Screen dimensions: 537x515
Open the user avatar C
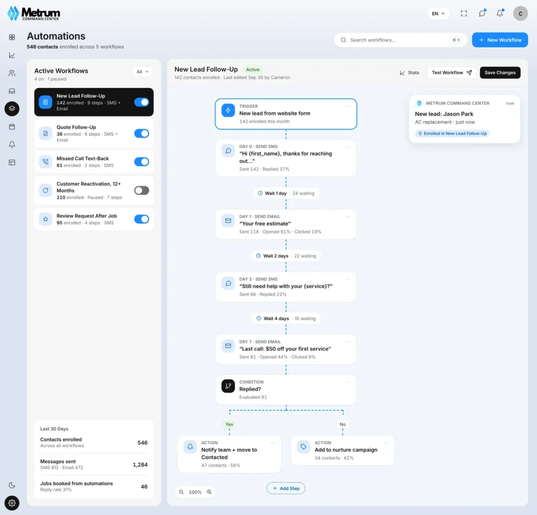pos(520,13)
